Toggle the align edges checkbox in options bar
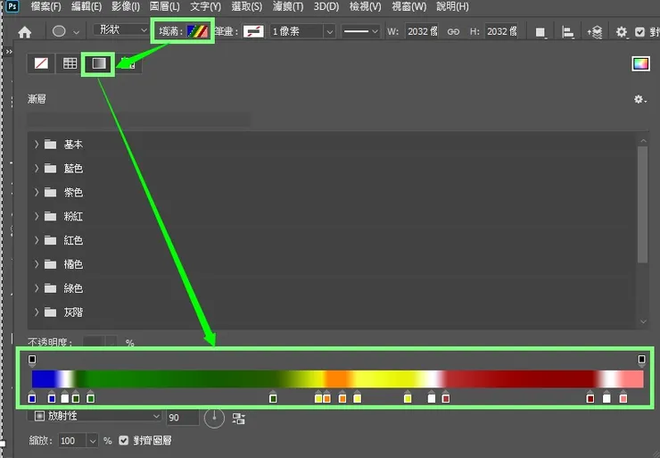This screenshot has height=458, width=660. (639, 32)
